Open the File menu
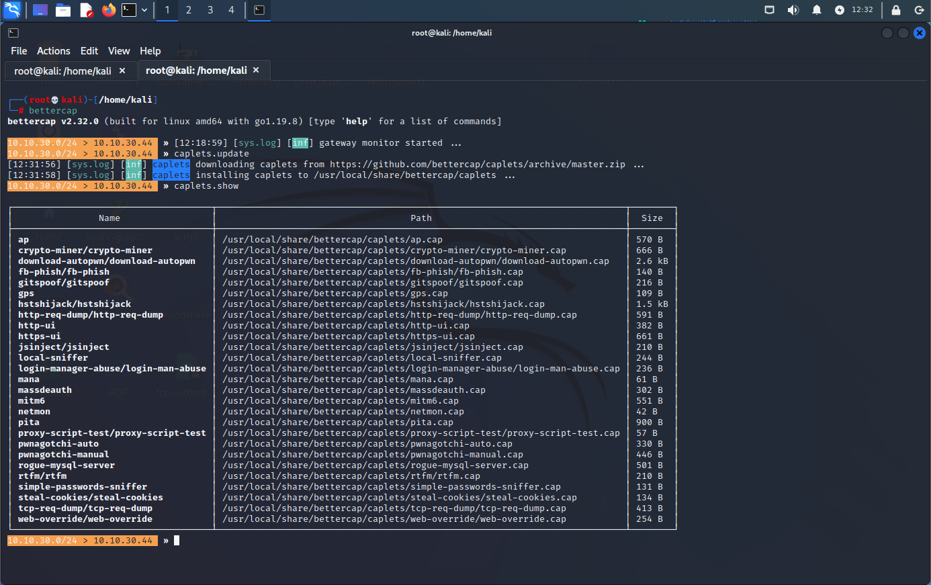Screen dimensions: 931x585 19,51
